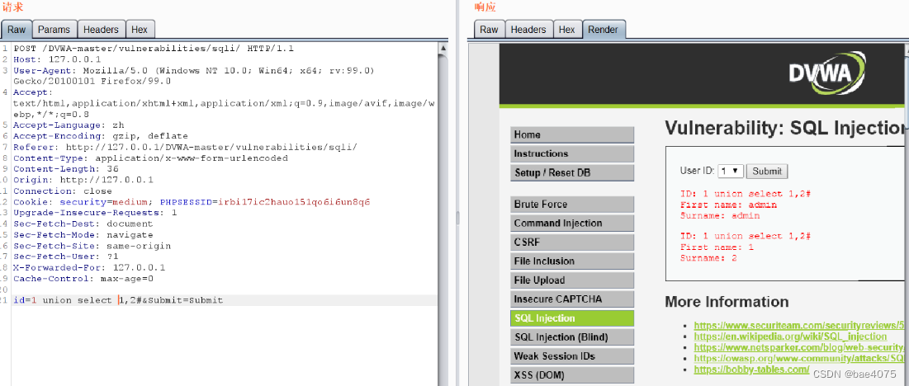Click the request pane scroll up arrow
The image size is (909, 386).
[443, 48]
